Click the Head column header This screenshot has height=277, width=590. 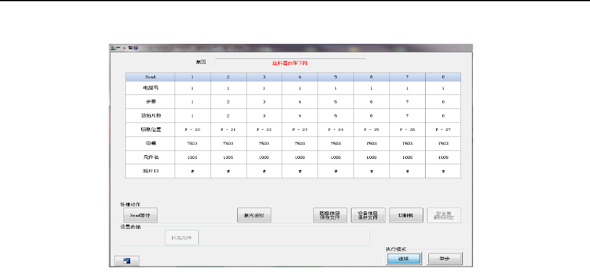coord(150,77)
